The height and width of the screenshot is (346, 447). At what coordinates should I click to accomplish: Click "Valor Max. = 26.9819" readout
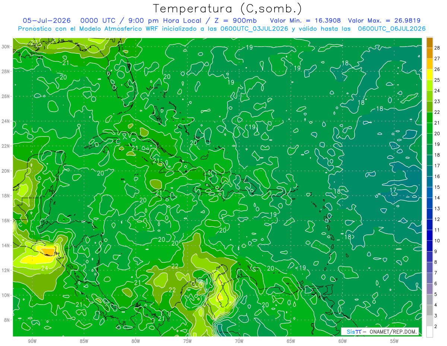tap(384, 21)
